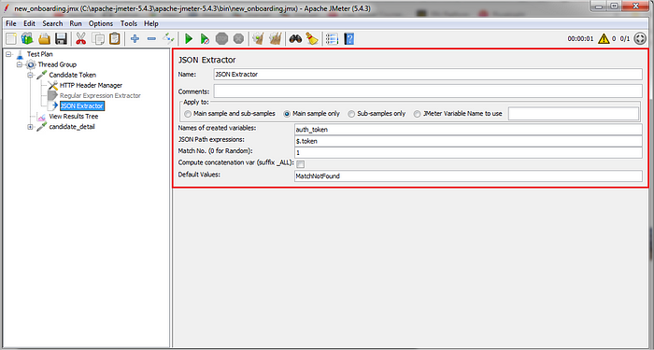Select JMeter Variable Name to use option
This screenshot has height=350, width=654.
click(417, 114)
